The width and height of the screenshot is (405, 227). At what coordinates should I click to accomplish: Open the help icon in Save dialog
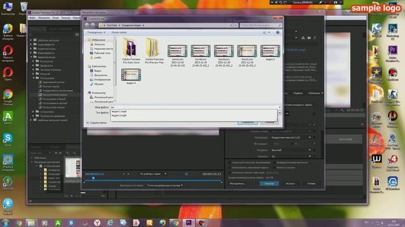[278, 32]
